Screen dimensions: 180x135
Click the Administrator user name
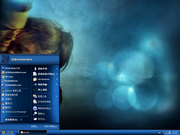tap(22, 59)
